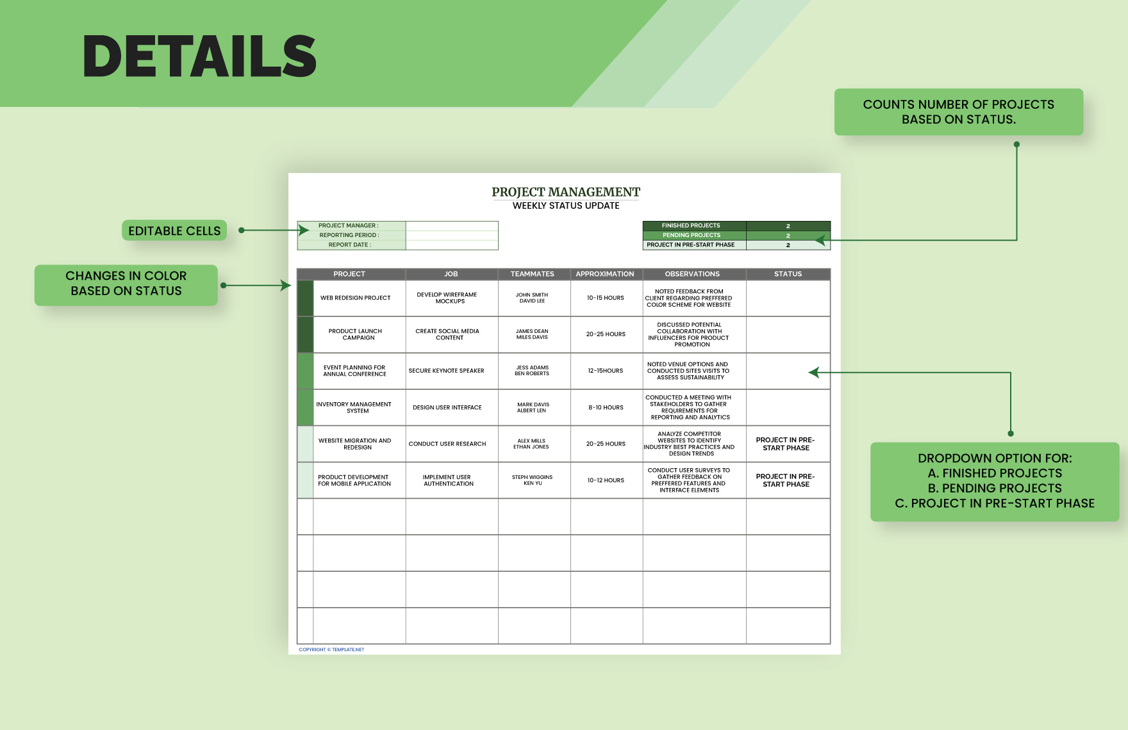Click the Conduct User Research cell
This screenshot has width=1128, height=730.
[452, 444]
